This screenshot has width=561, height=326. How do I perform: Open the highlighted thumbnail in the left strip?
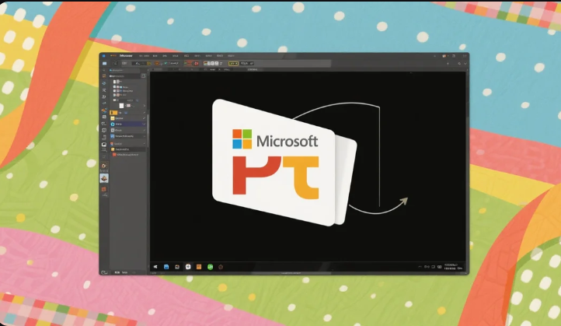tap(104, 178)
